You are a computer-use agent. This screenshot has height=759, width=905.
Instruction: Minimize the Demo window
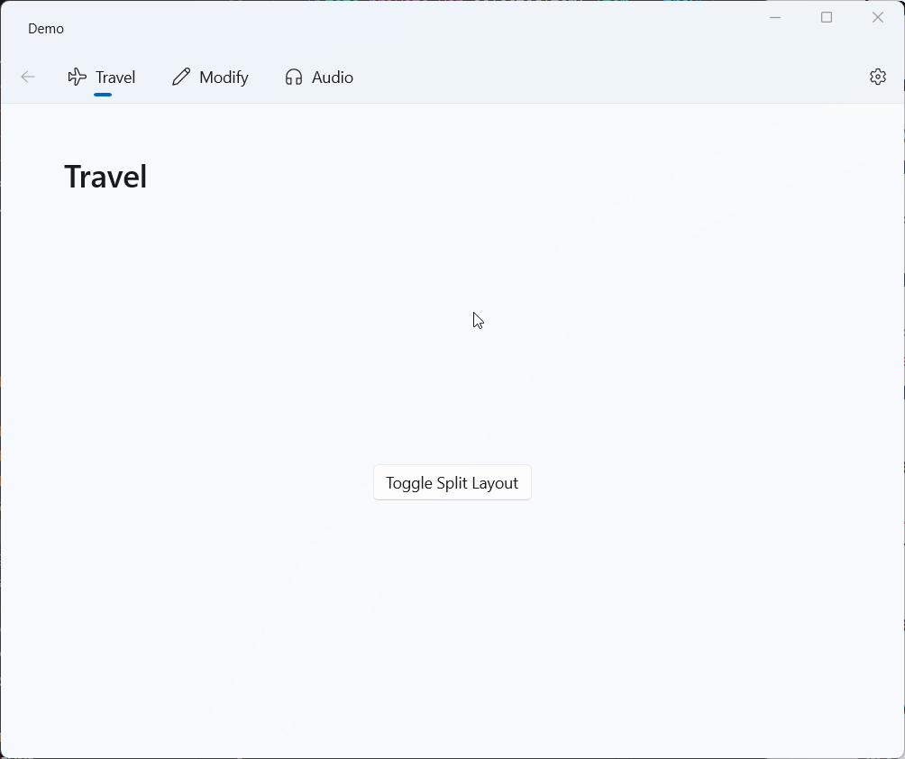775,17
